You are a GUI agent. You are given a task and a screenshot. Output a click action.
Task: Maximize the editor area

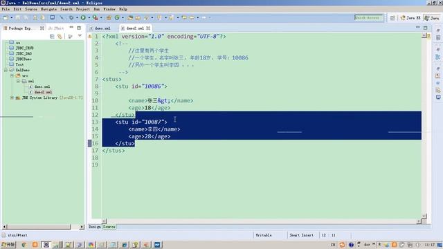pos(426,28)
